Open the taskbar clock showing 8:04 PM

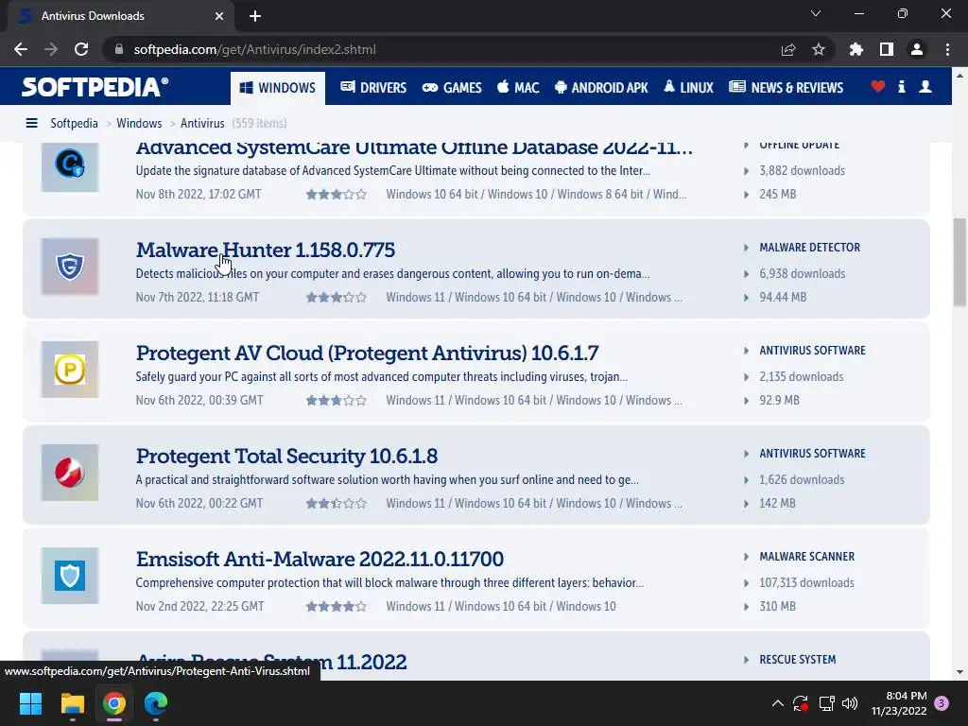click(899, 703)
